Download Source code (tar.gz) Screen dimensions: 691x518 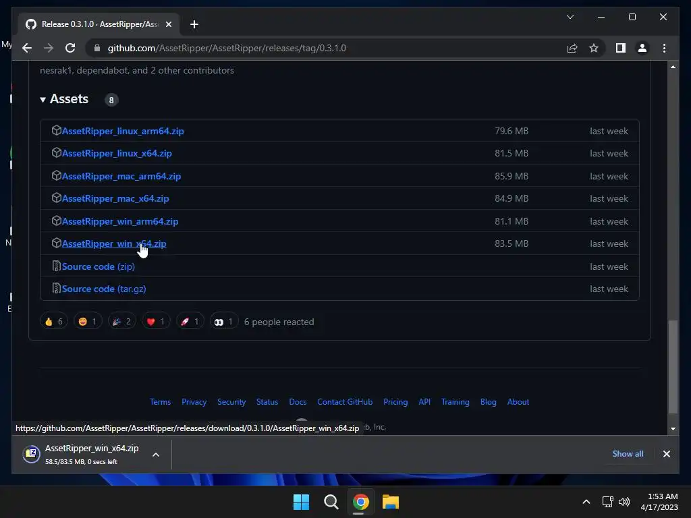coord(104,289)
